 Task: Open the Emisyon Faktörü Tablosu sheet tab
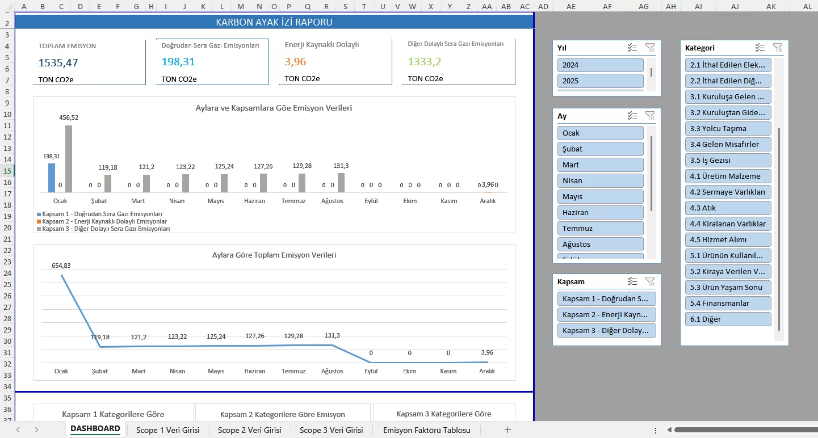[x=426, y=430]
